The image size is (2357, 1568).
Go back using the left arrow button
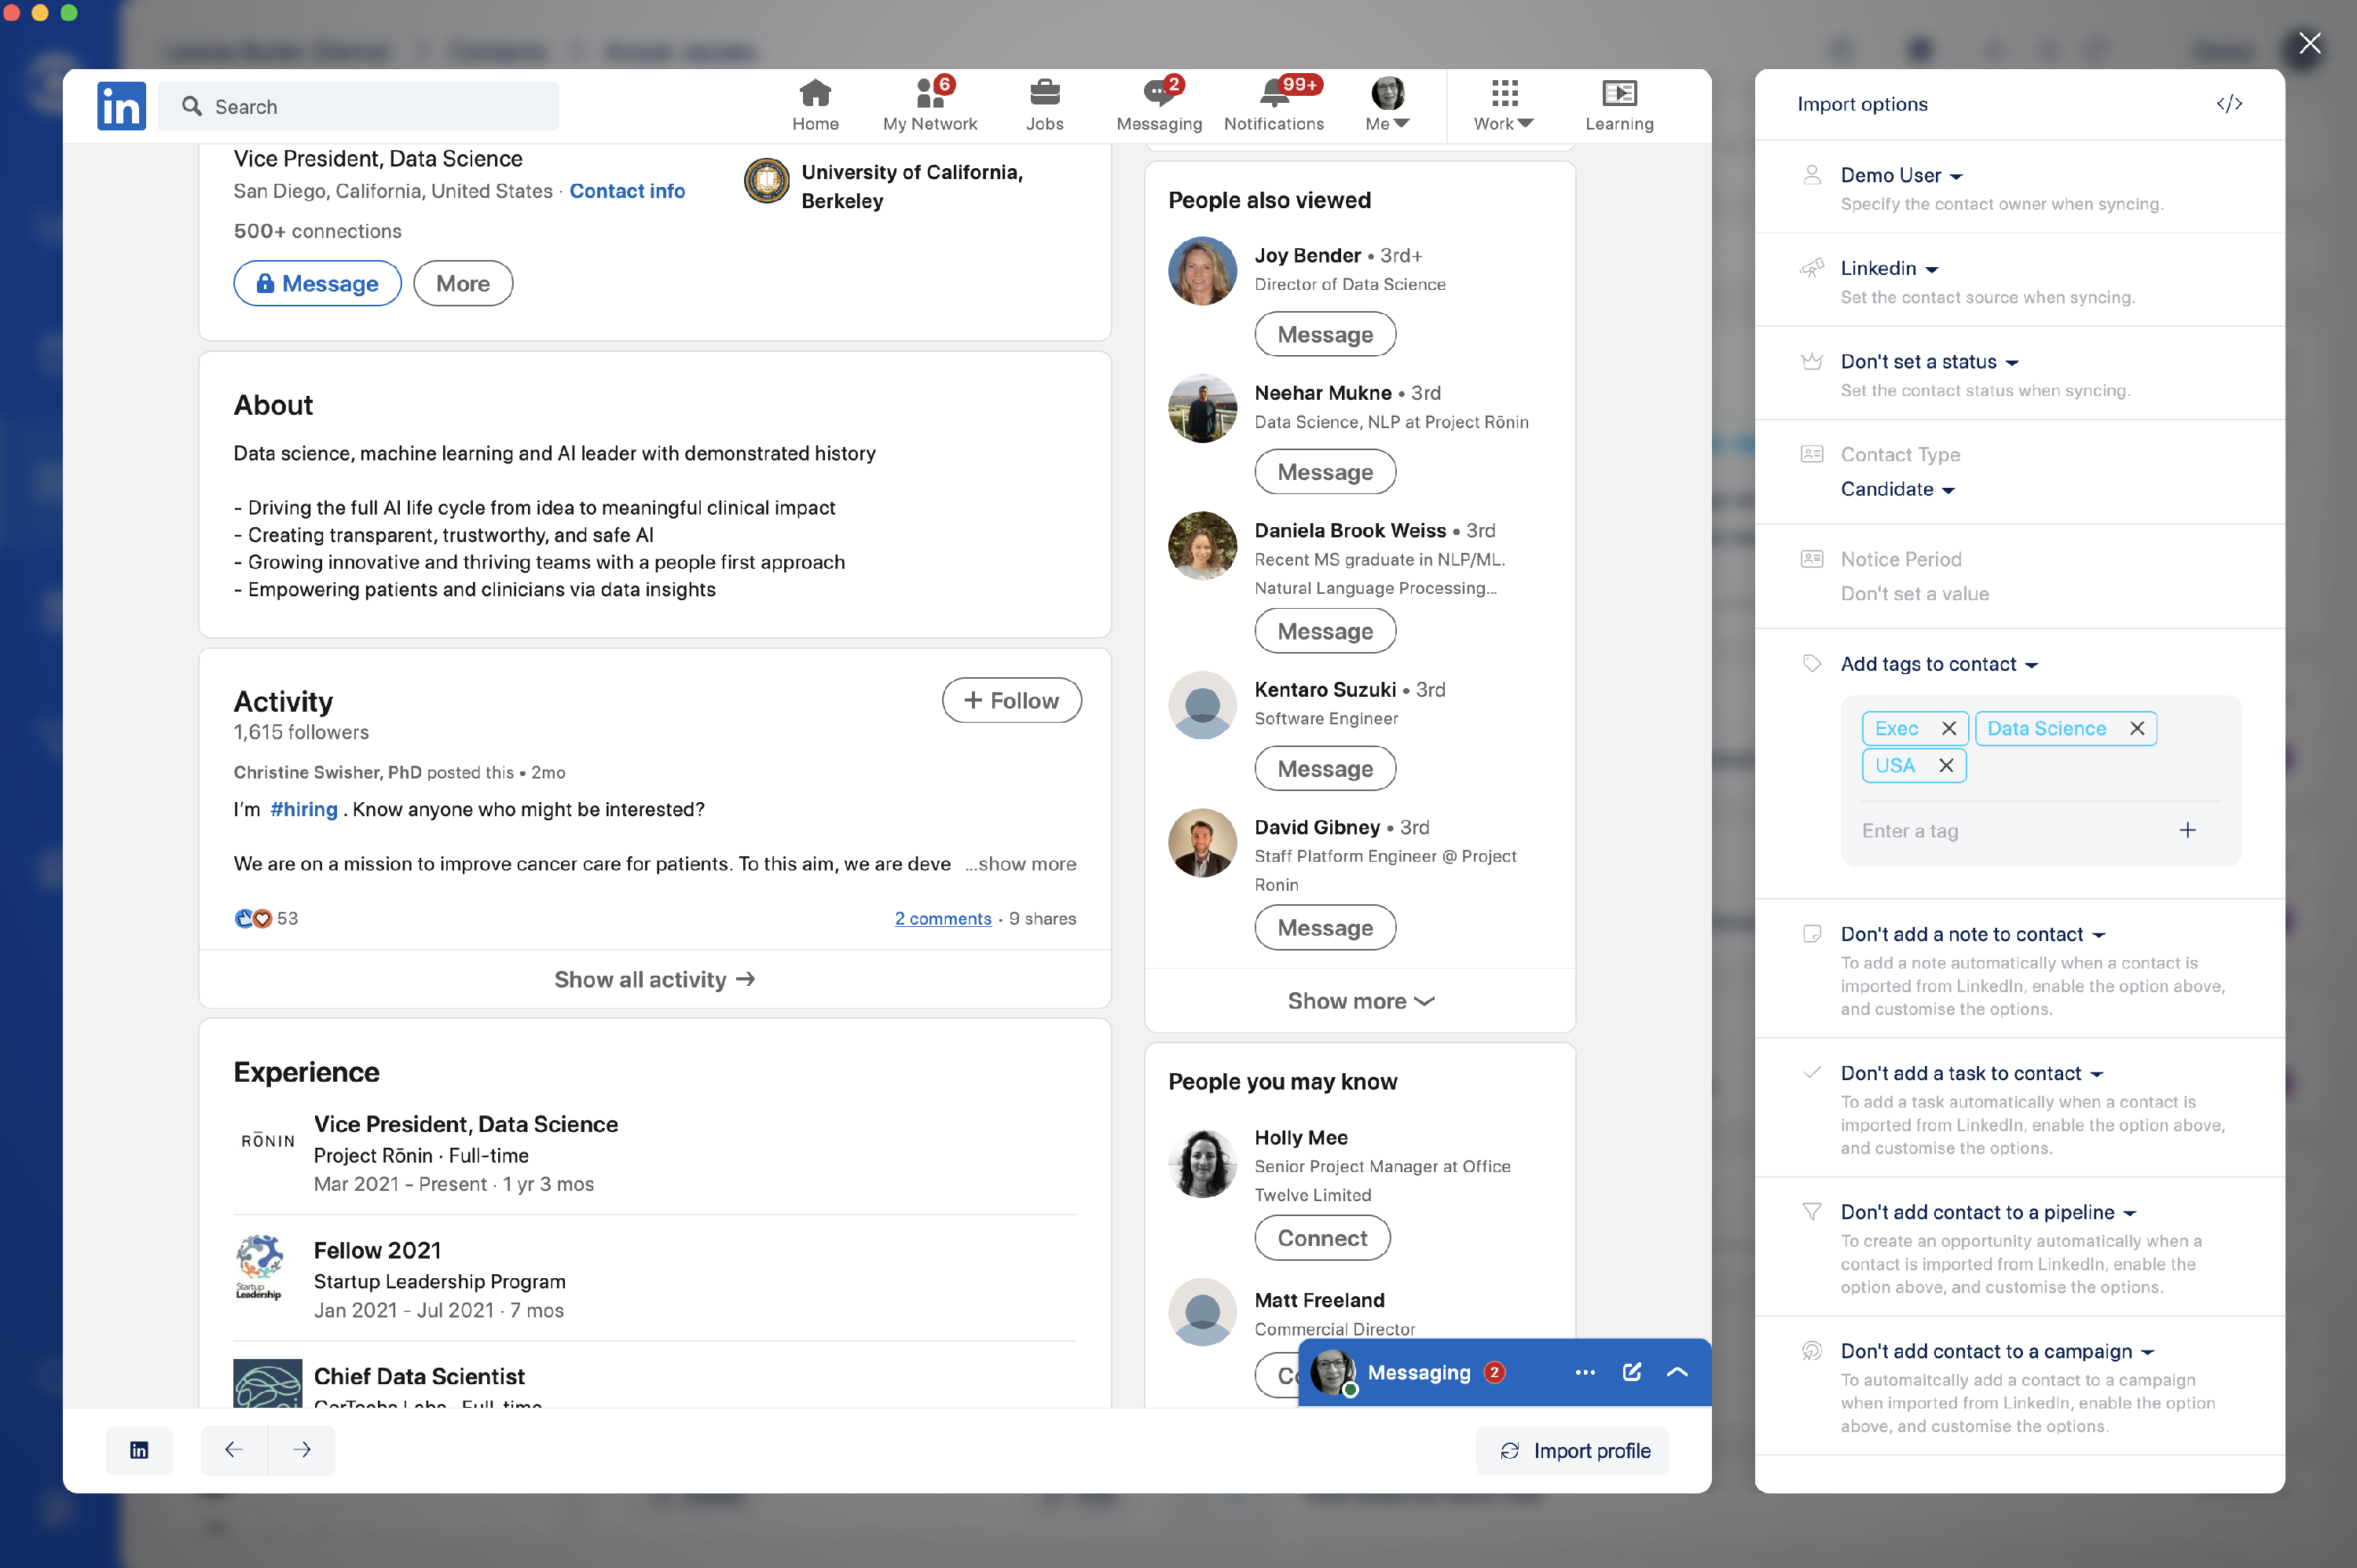point(233,1450)
